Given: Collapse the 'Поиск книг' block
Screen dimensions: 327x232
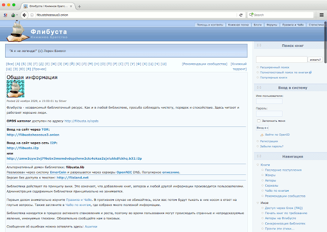Looking at the screenshot, I should pos(259,45).
